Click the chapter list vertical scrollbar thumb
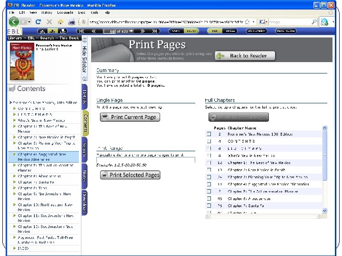The height and width of the screenshot is (256, 342). 324,155
